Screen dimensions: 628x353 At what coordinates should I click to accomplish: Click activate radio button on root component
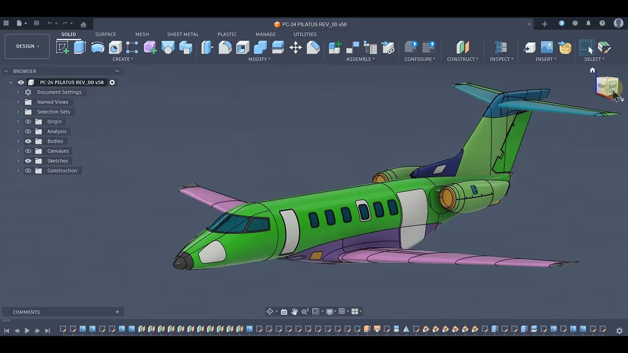[x=112, y=82]
